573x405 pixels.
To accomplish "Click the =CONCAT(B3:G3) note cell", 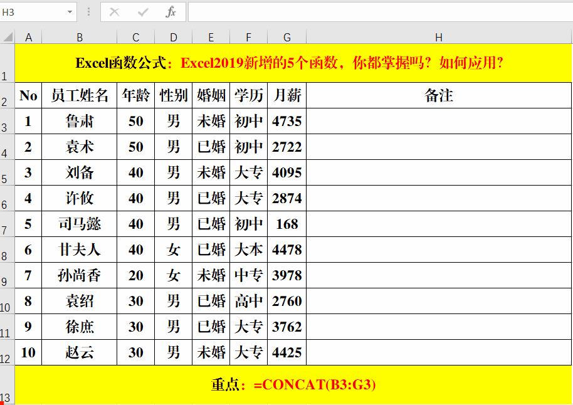I will [x=293, y=384].
